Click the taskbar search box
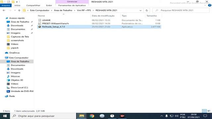The image size is (212, 119). tap(43, 116)
